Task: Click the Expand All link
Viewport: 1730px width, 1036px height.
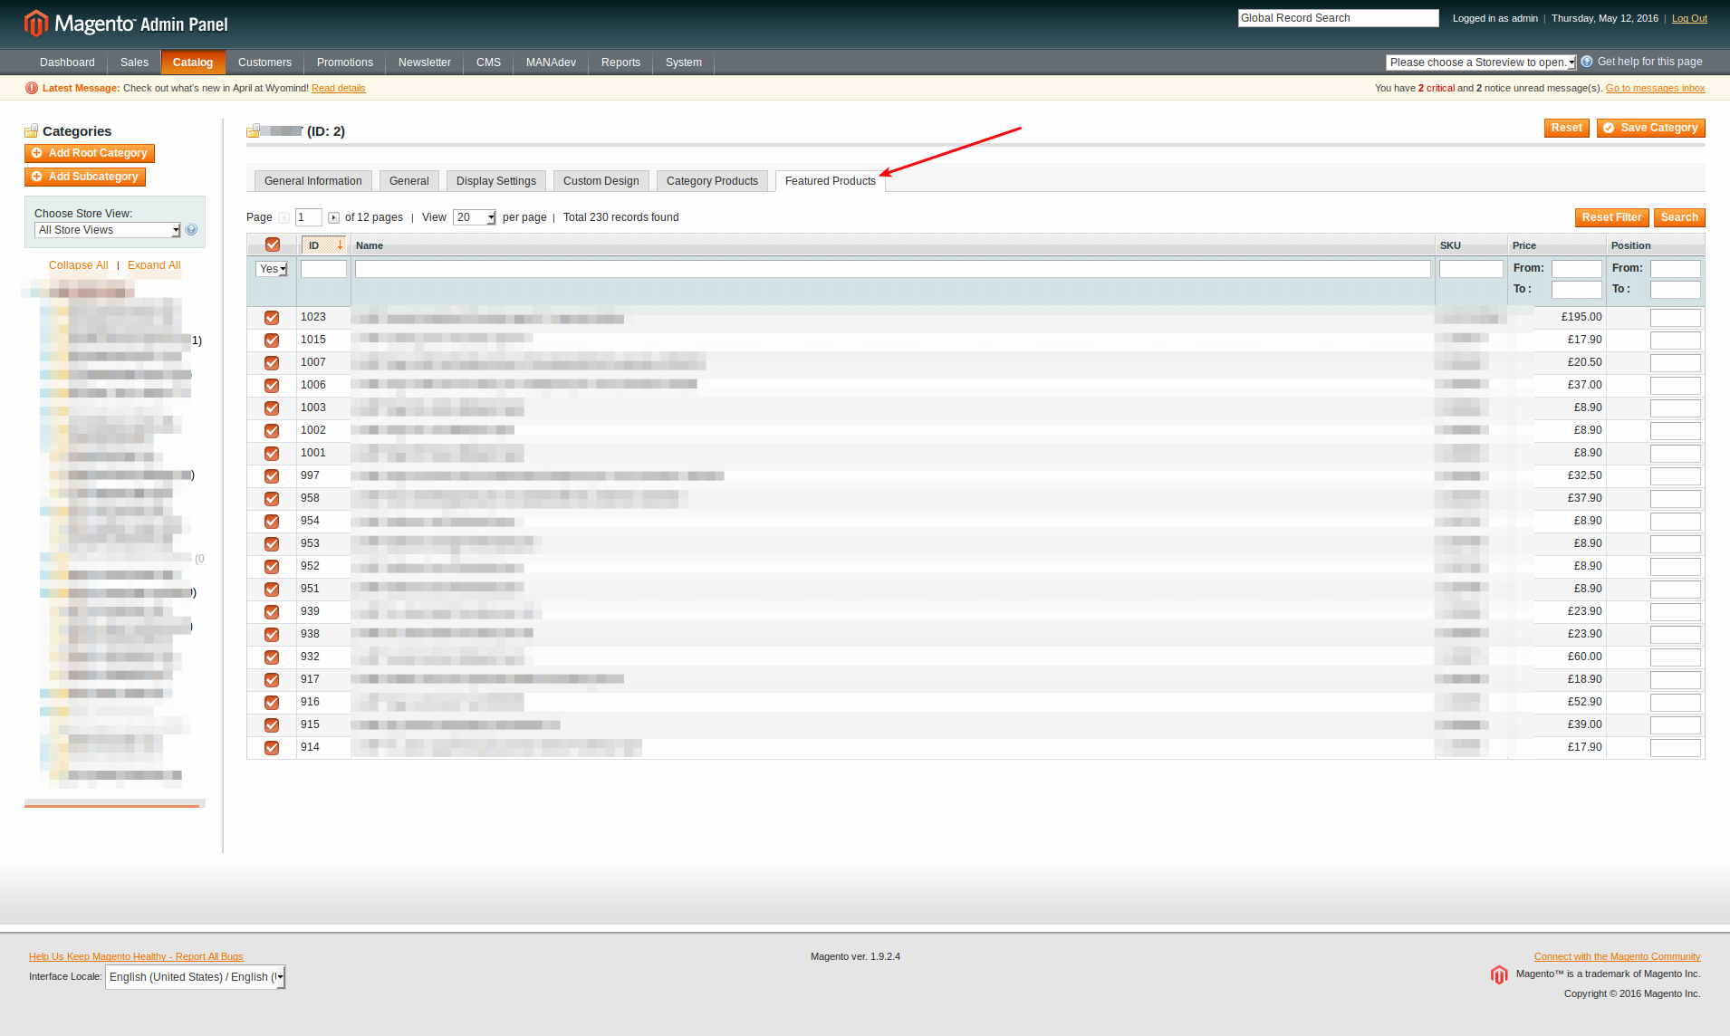Action: (x=154, y=265)
